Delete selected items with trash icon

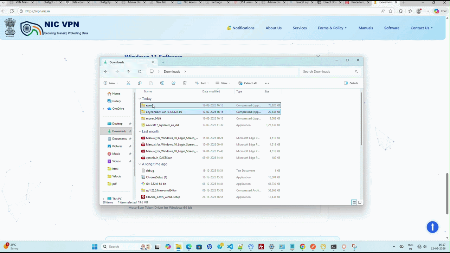[x=185, y=83]
